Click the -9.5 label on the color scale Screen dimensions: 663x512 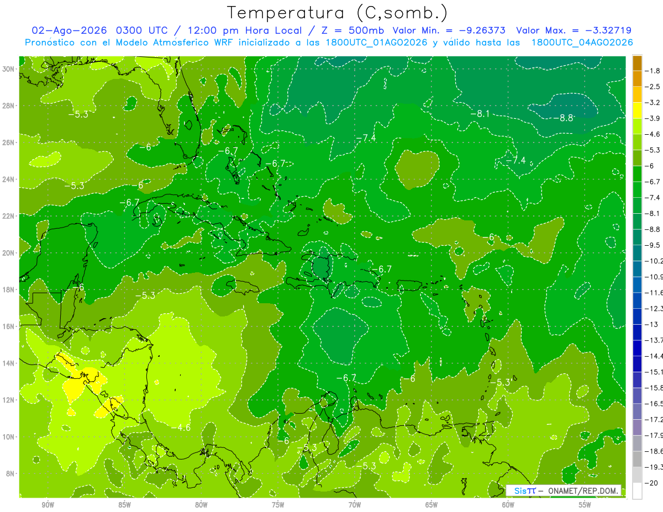[653, 245]
